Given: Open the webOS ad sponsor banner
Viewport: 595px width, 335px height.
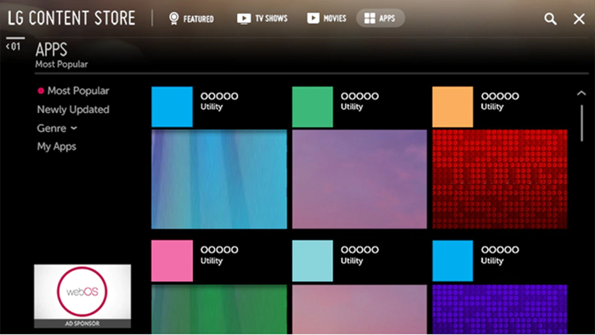Looking at the screenshot, I should tap(82, 296).
